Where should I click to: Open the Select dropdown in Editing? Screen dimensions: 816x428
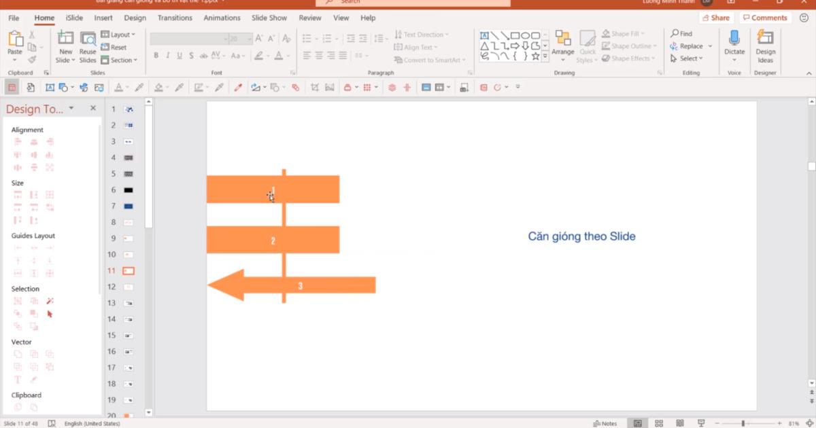pyautogui.click(x=687, y=58)
